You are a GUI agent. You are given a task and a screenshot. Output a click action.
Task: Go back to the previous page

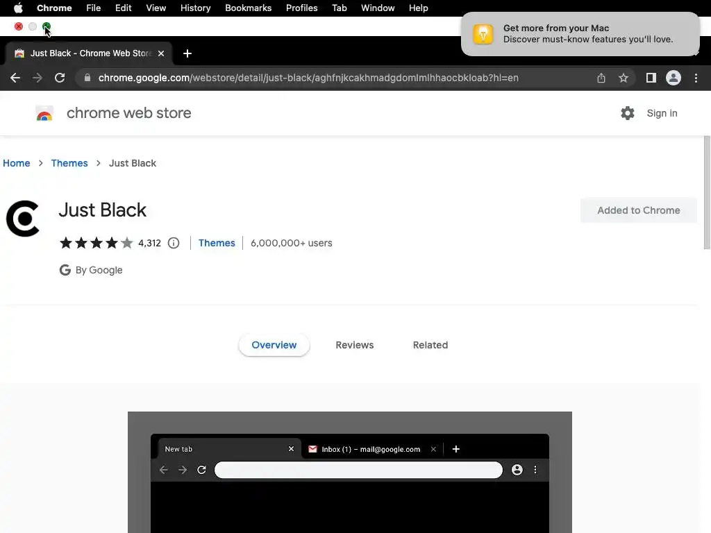[x=15, y=78]
